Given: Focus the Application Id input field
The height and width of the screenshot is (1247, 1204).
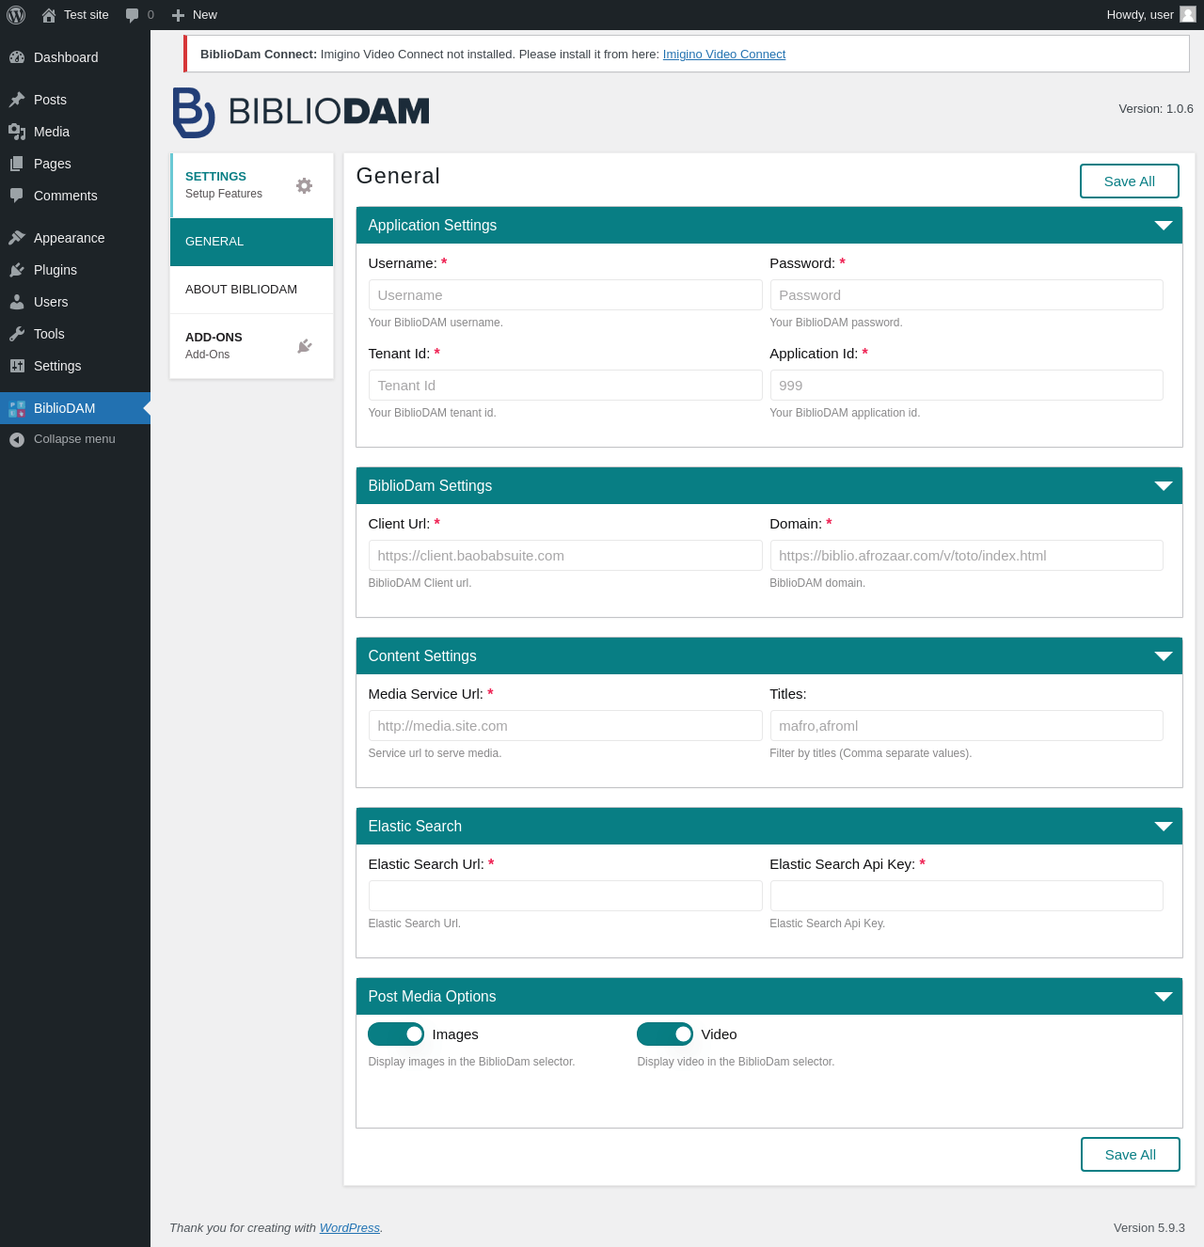Looking at the screenshot, I should (967, 386).
